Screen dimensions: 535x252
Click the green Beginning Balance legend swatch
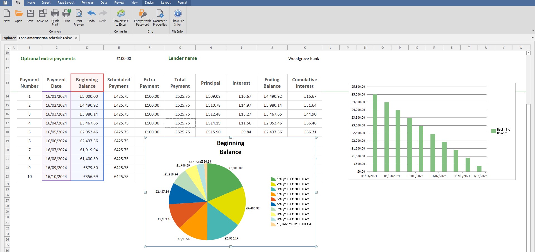pos(493,131)
